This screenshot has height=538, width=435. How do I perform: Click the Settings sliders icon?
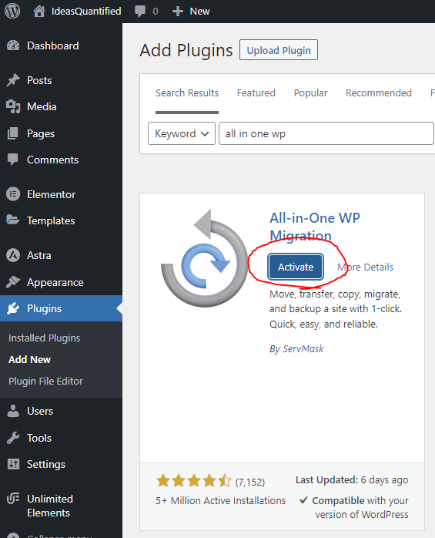pos(13,464)
